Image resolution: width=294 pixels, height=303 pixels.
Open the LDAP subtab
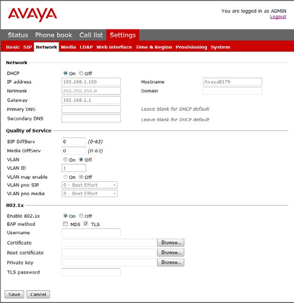[86, 47]
